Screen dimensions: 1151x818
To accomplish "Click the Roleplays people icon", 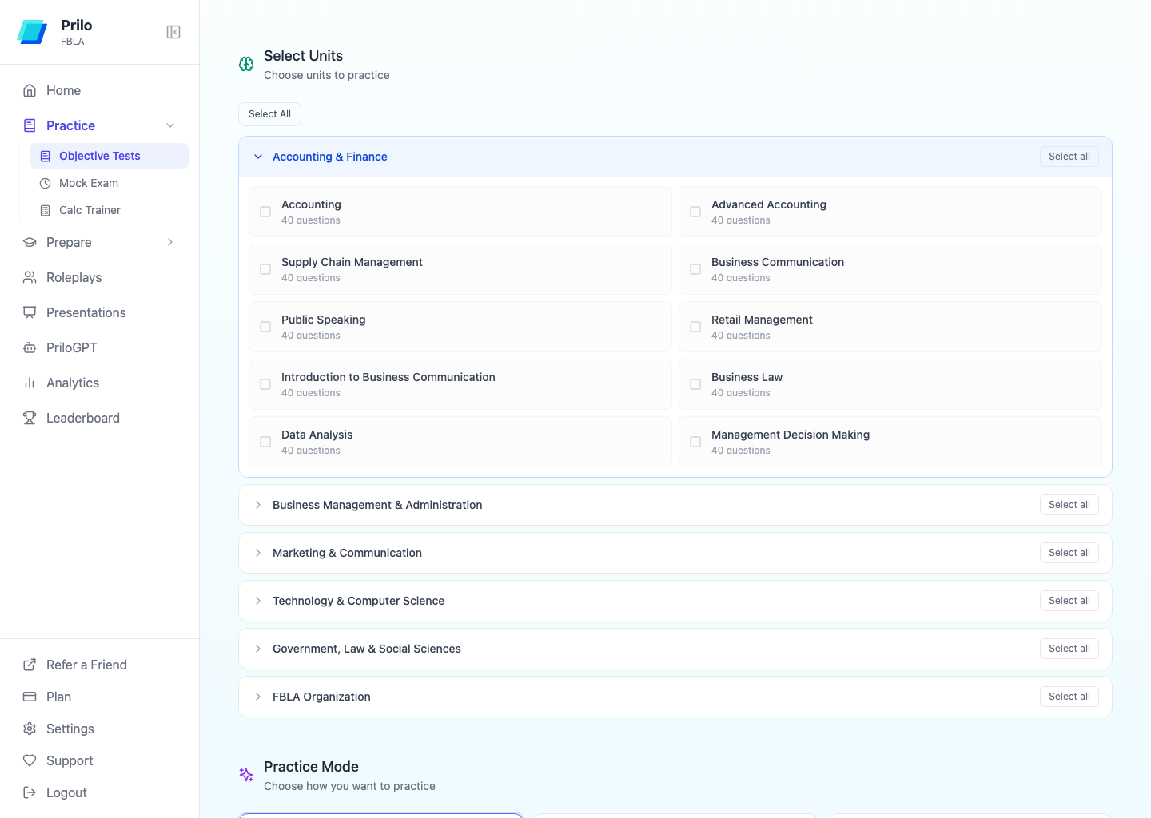I will pyautogui.click(x=30, y=277).
